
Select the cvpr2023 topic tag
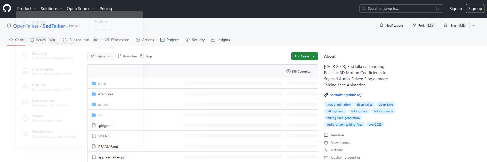pos(375,124)
